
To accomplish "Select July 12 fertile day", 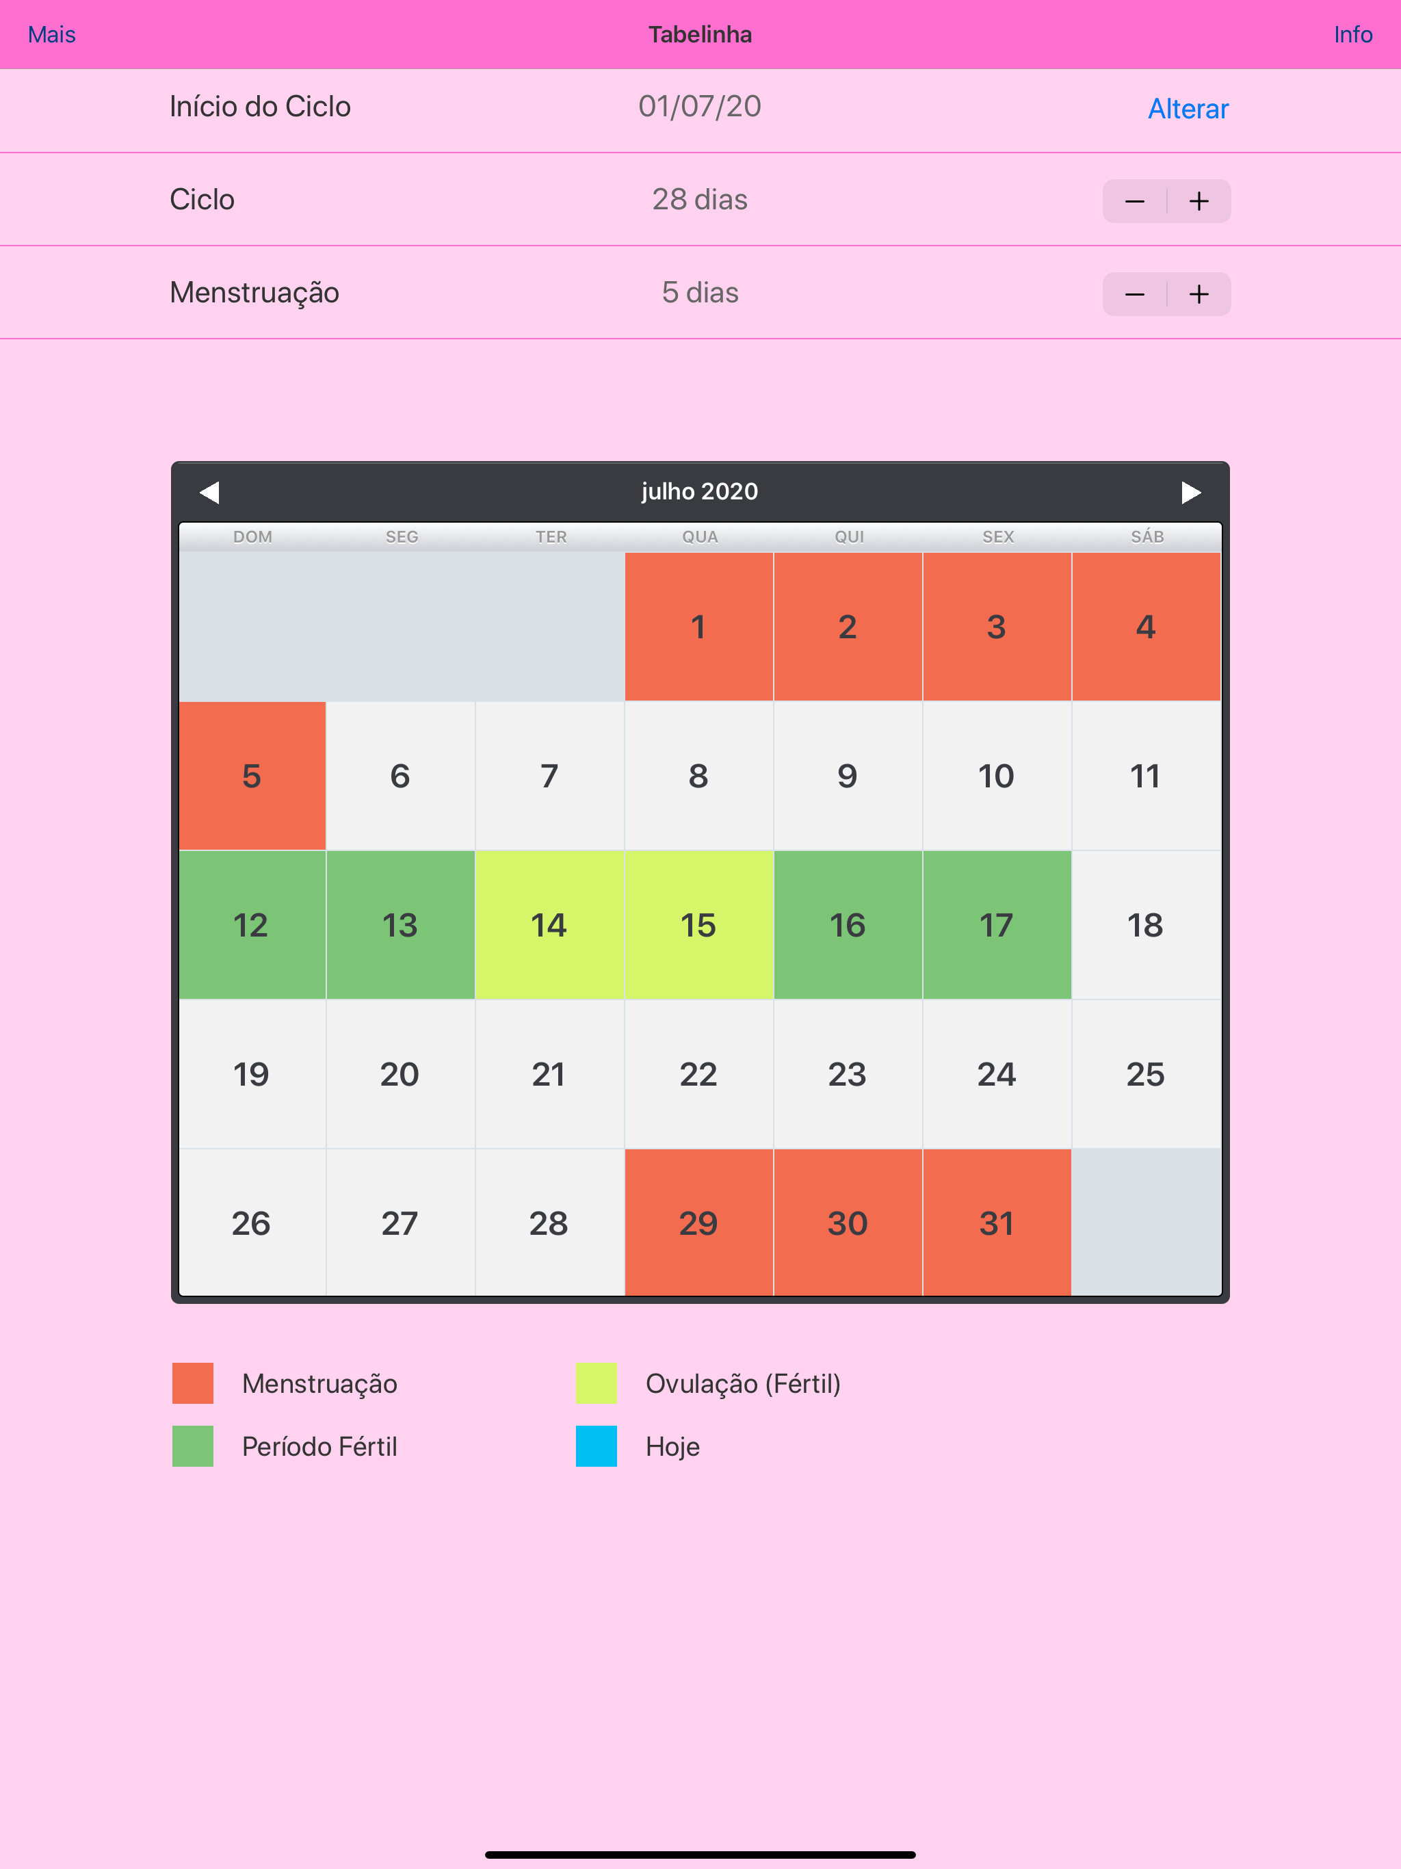I will point(252,925).
